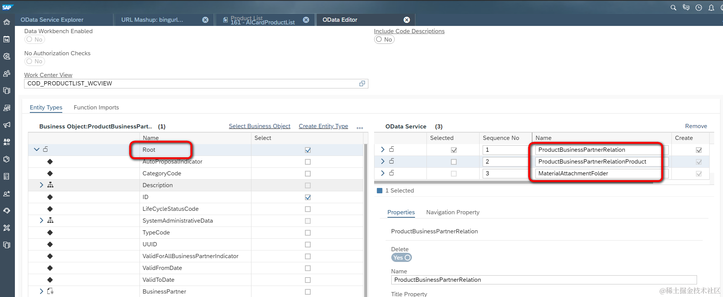Open the headset support icon in sidebar
Screen dimensions: 723x297
pos(7,211)
